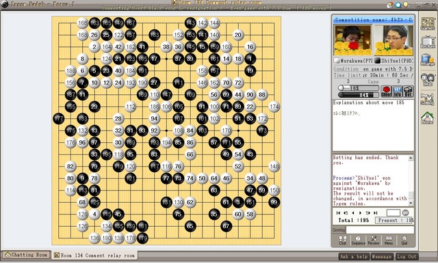438x263 pixels.
Task: Click the Present move counter button
Action: [394, 221]
